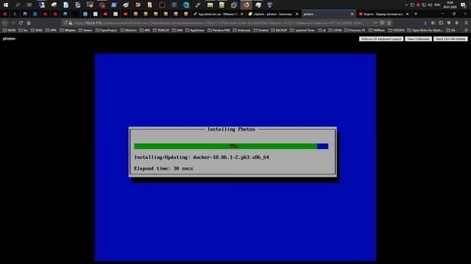Open the Proxmox VE bookmarks folder
The image size is (471, 264).
click(x=355, y=30)
